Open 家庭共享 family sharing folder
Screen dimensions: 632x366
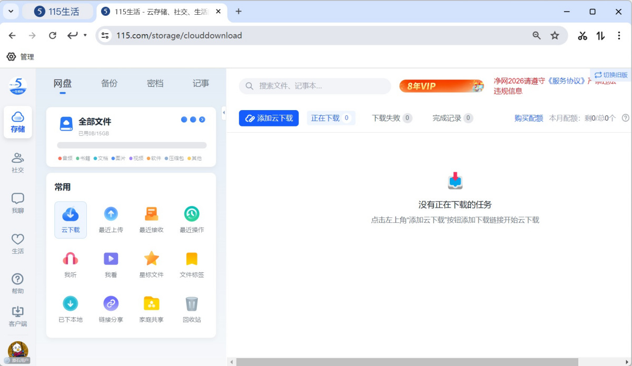point(151,304)
